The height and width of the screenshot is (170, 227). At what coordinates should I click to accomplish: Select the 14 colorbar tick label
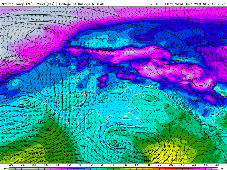pyautogui.click(x=136, y=165)
